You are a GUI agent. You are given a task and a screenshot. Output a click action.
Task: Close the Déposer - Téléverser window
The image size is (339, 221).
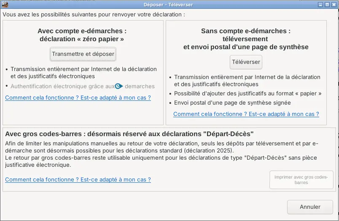334,5
